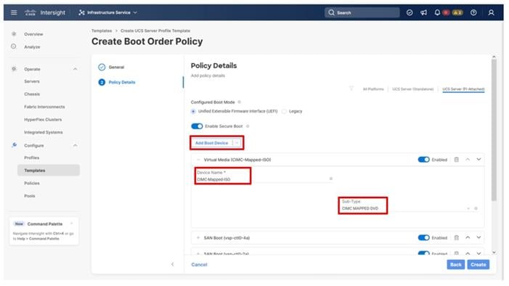This screenshot has height=286, width=509.
Task: Click the Create button
Action: 479,264
